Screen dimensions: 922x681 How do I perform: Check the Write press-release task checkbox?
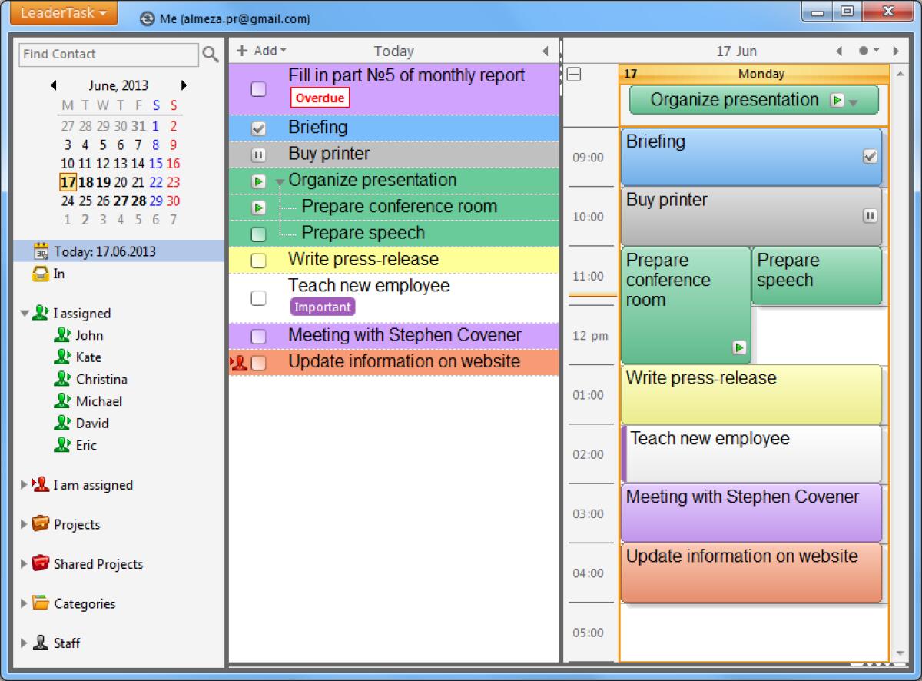[x=258, y=259]
